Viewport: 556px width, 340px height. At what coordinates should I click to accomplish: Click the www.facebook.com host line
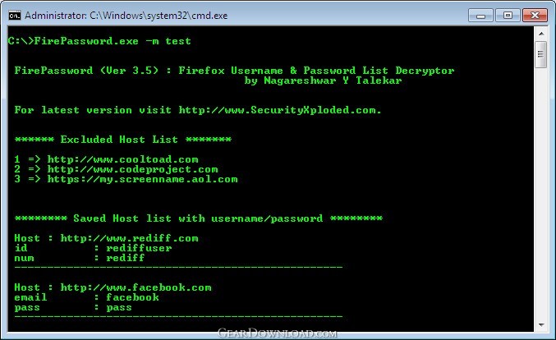113,287
